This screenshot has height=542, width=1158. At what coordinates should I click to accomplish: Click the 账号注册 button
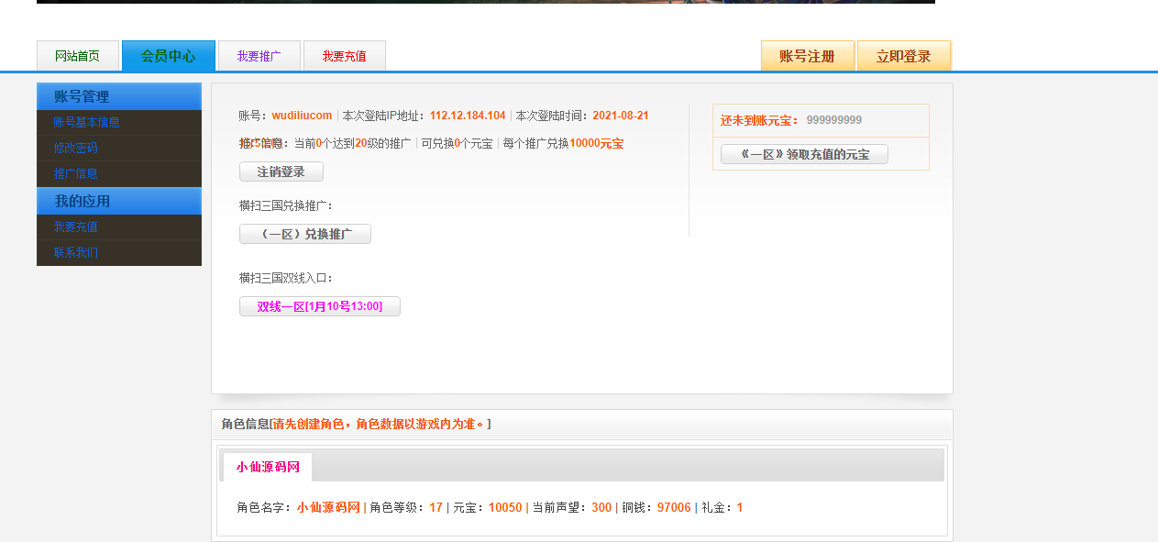[808, 56]
